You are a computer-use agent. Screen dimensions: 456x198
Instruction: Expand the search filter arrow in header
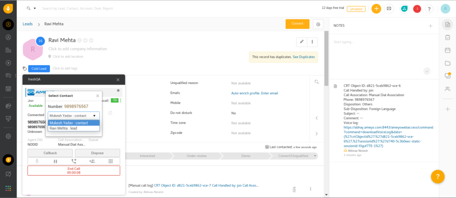(x=35, y=8)
